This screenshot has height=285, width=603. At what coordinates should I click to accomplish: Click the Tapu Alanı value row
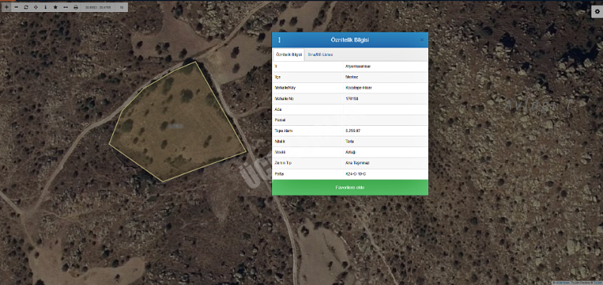[x=350, y=130]
